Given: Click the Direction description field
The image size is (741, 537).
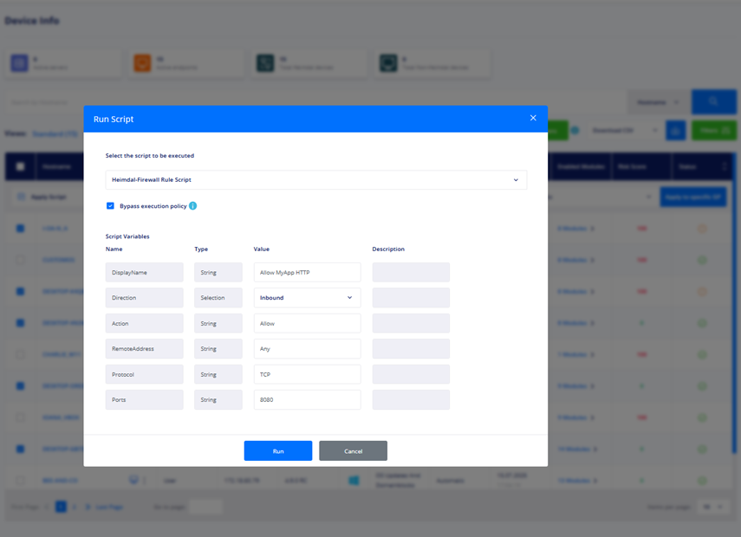Looking at the screenshot, I should [x=411, y=298].
